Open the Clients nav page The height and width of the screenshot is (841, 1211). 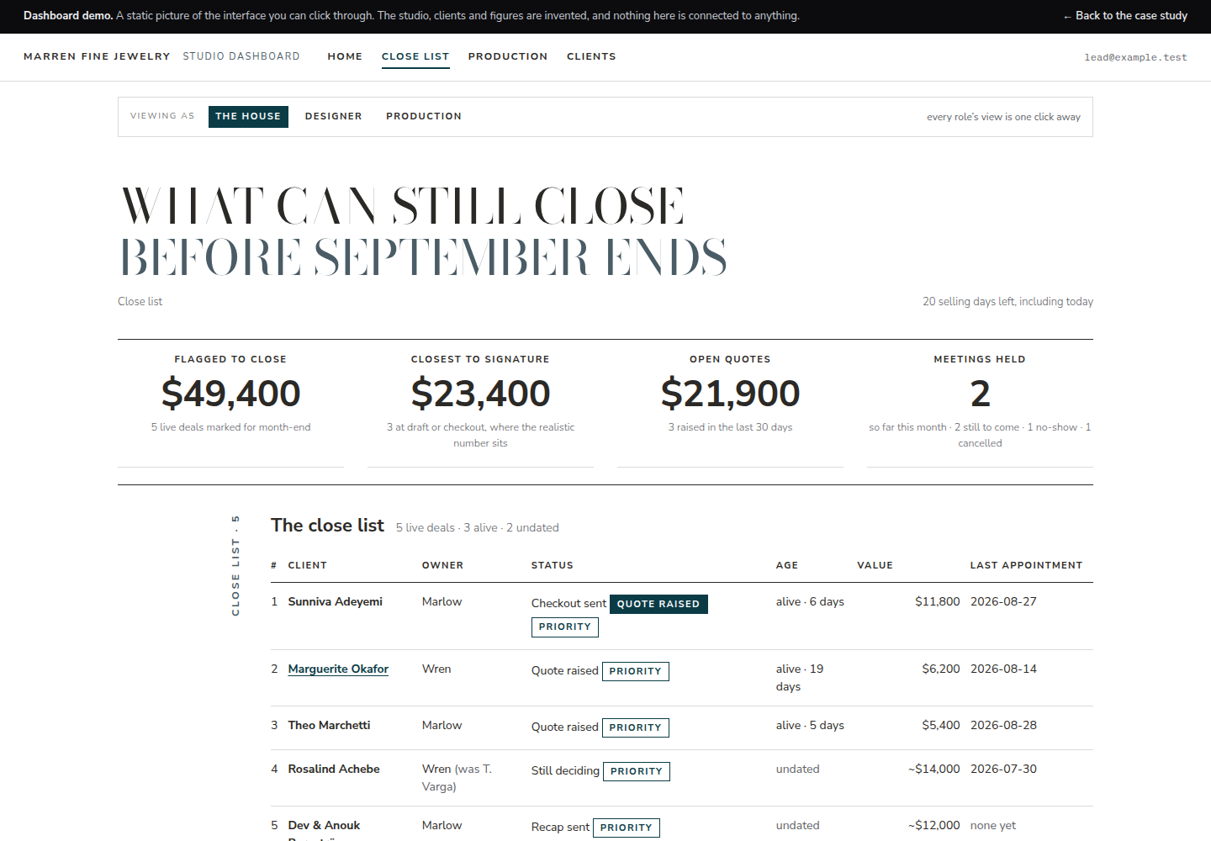pyautogui.click(x=591, y=56)
